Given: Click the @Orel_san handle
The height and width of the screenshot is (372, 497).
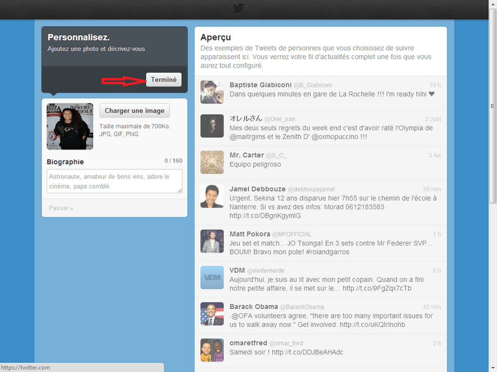Looking at the screenshot, I should pos(280,119).
